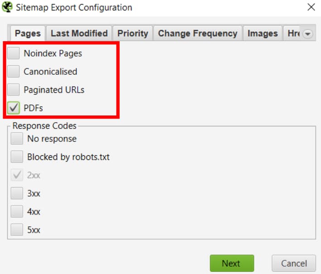321x274 pixels.
Task: Expand the hidden tabs dropdown arrow
Action: click(x=308, y=34)
